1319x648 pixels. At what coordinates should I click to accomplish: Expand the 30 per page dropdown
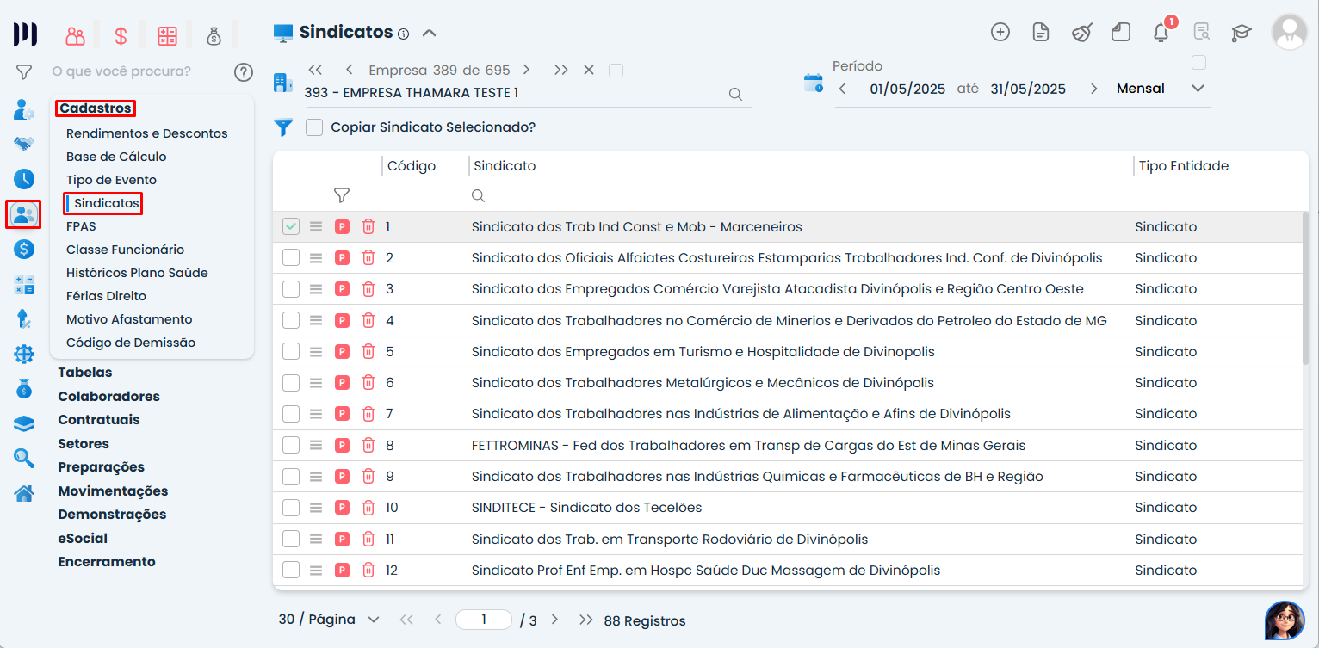[x=373, y=620]
